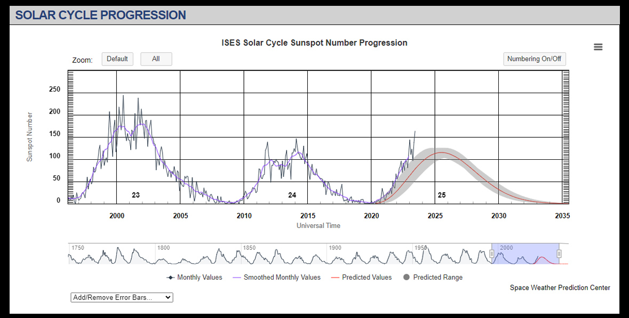Toggle Numbering On/Off button

[535, 59]
